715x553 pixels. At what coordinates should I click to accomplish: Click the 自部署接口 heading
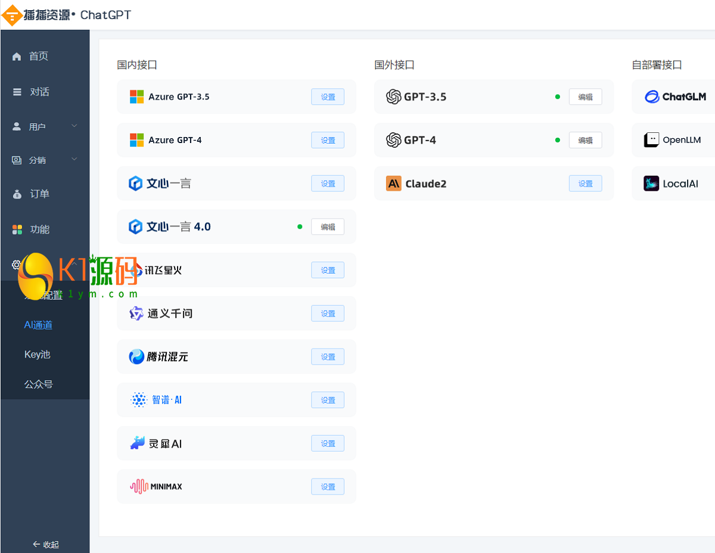657,65
